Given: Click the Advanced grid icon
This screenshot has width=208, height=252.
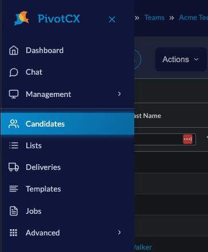Looking at the screenshot, I should (14, 233).
